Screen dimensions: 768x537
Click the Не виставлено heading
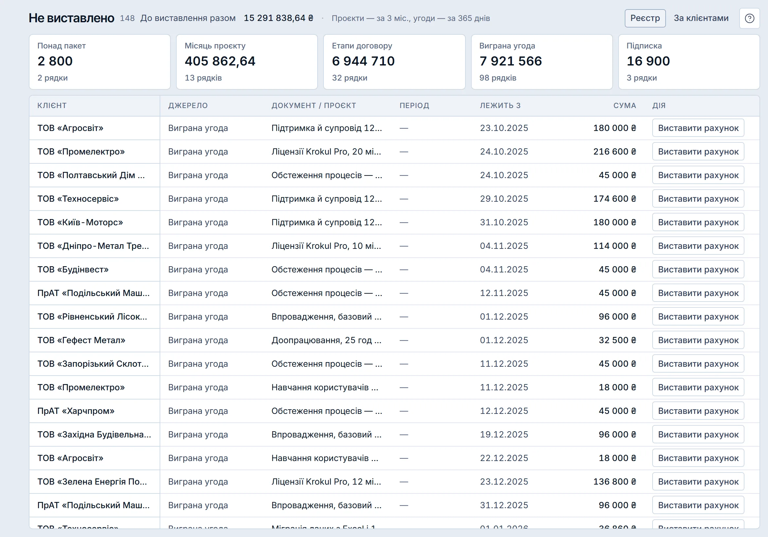click(71, 18)
